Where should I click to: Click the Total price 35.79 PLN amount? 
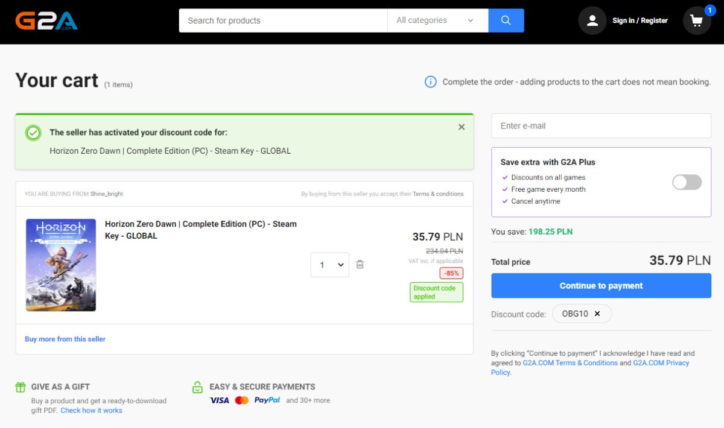(x=680, y=260)
